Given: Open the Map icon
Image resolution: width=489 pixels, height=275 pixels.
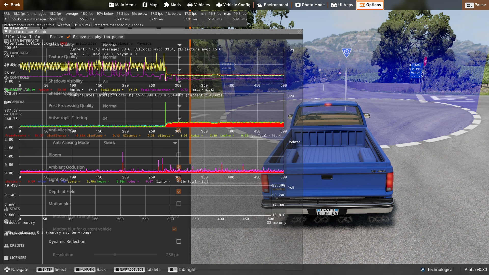Looking at the screenshot, I should tap(145, 5).
